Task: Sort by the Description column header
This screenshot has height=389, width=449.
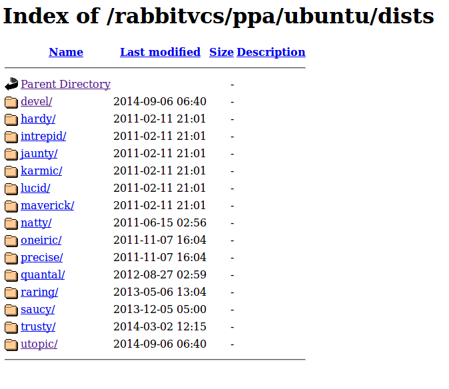Action: point(271,52)
